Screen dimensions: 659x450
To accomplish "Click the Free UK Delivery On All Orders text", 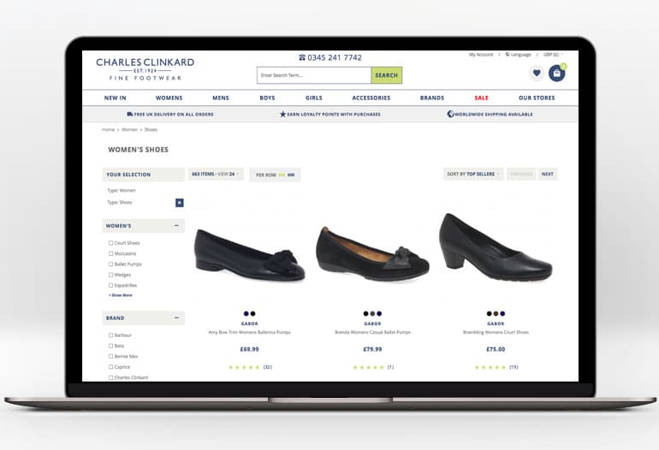I will [x=174, y=115].
